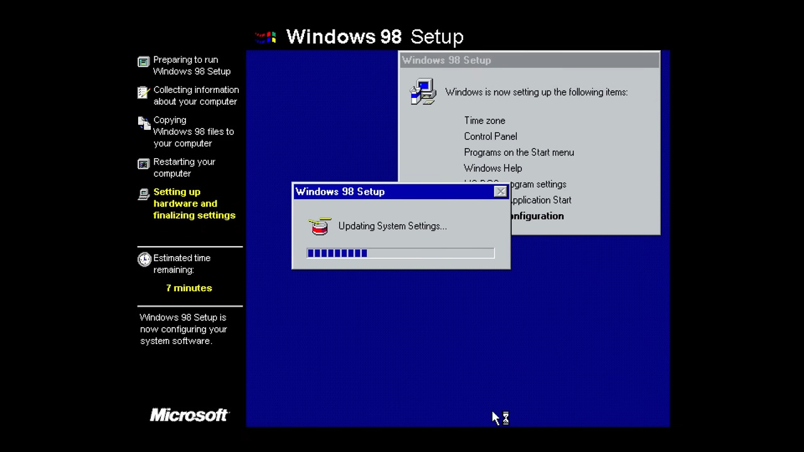Select 'Programs on the Start menu' item

[x=519, y=153]
